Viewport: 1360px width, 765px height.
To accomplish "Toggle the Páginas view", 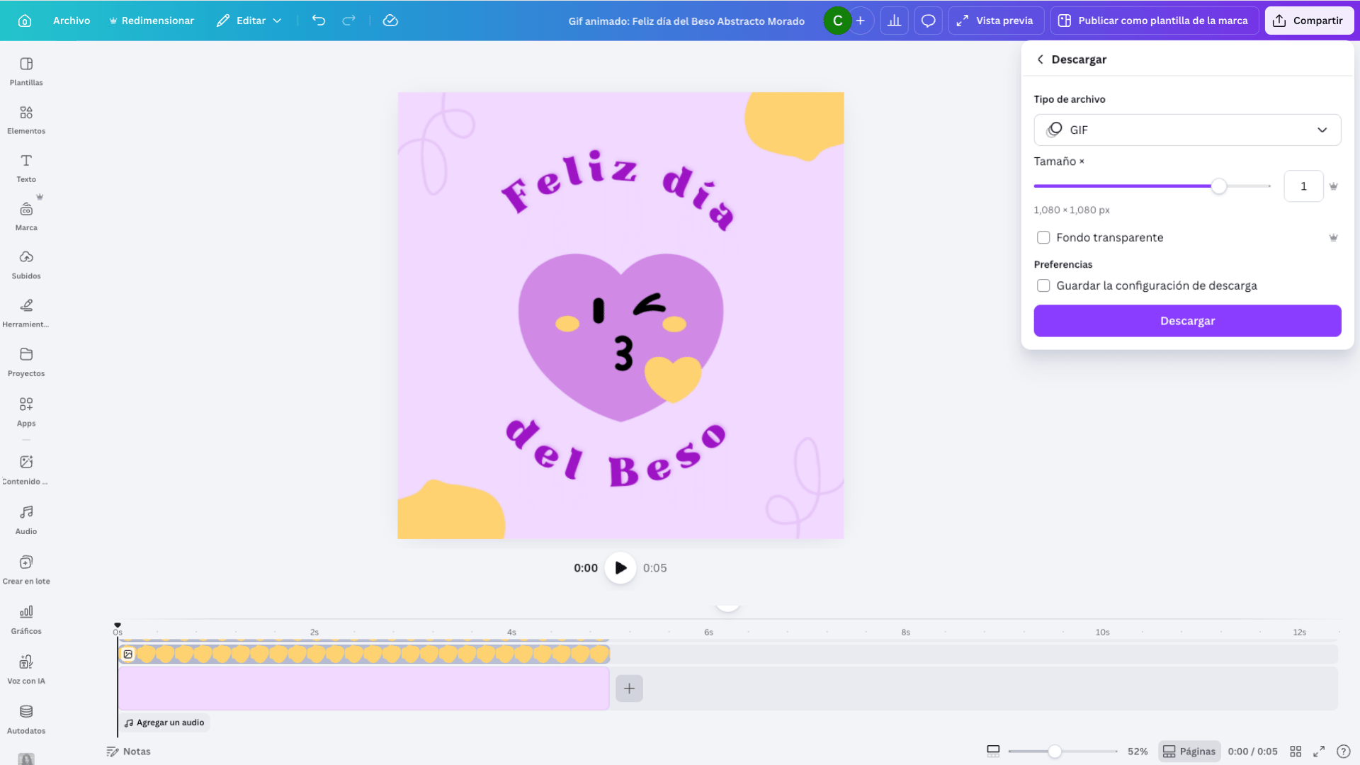I will pos(1189,752).
